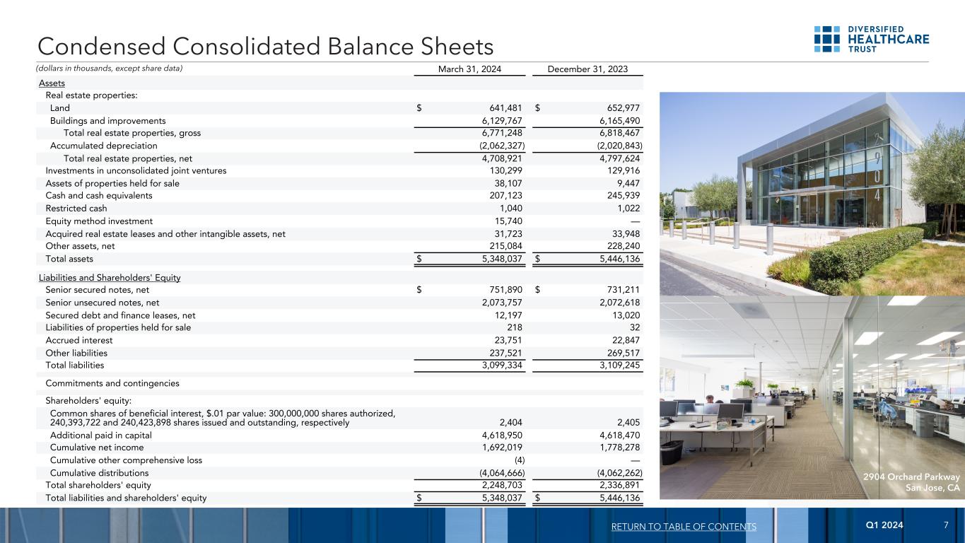Open the building exterior photo
The image size is (965, 543).
tap(812, 193)
